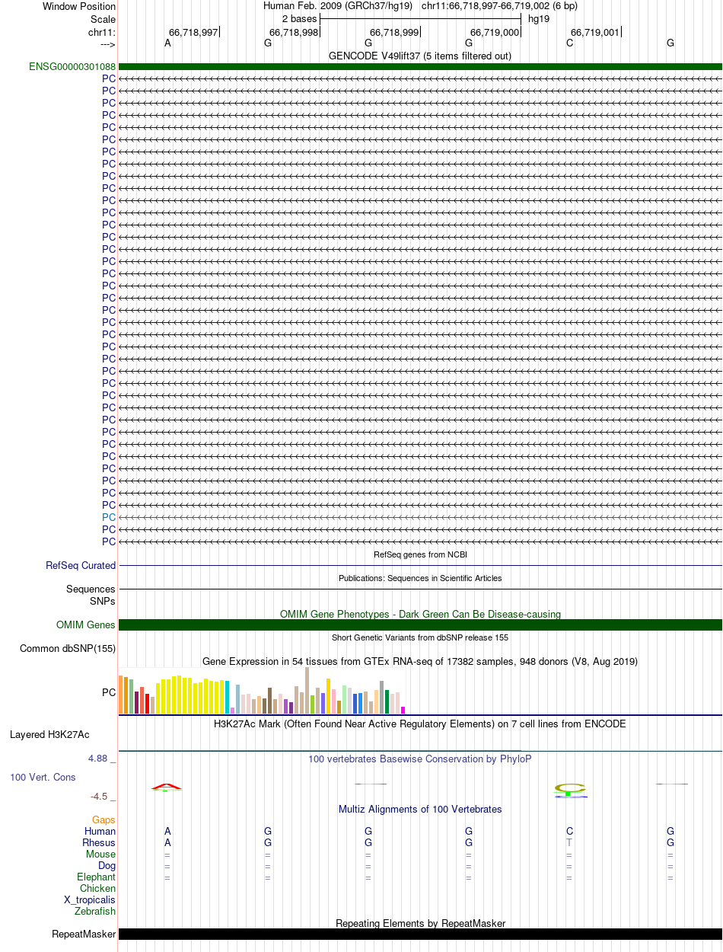Click the '2 bases' scale bar text
Image resolution: width=723 pixels, height=952 pixels.
coord(299,18)
